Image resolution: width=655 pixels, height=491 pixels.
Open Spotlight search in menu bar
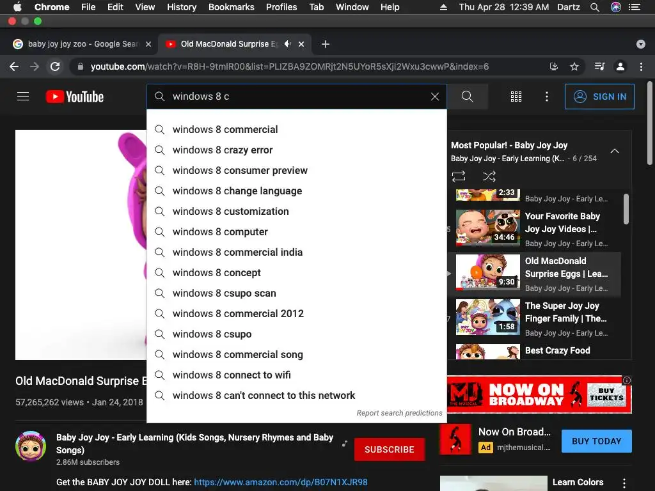(x=595, y=7)
